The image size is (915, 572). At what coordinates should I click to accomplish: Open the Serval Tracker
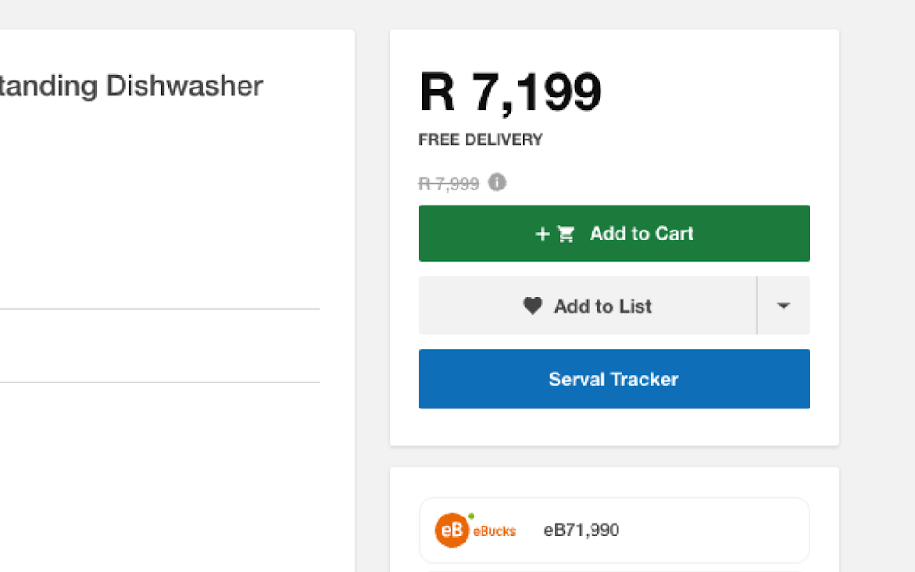(x=614, y=379)
